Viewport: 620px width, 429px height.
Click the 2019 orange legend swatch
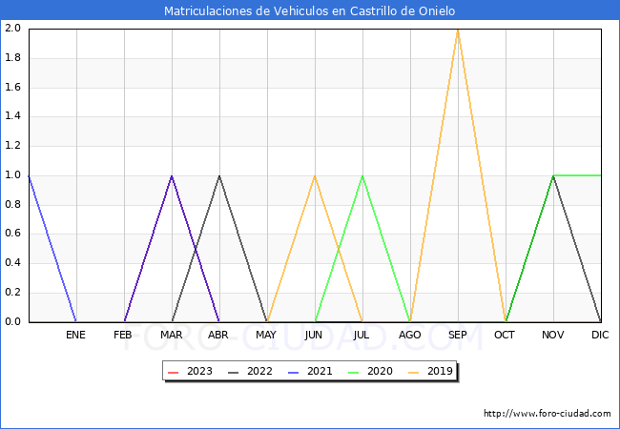(x=414, y=372)
